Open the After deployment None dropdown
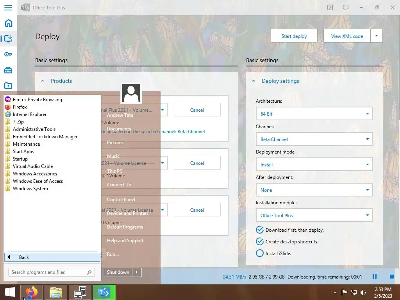 coord(314,190)
